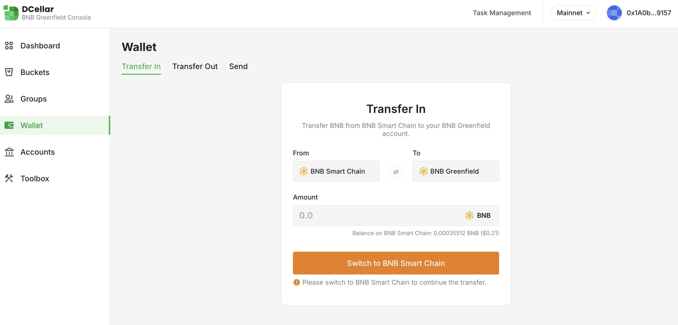The height and width of the screenshot is (325, 678).
Task: Select the Buckets bucket icon
Action: point(9,72)
